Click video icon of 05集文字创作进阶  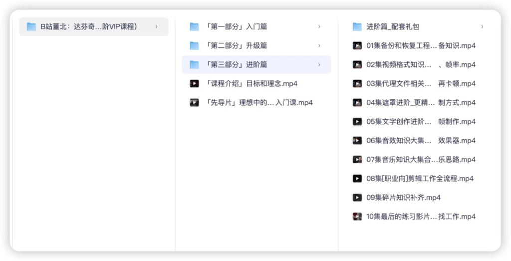(357, 122)
